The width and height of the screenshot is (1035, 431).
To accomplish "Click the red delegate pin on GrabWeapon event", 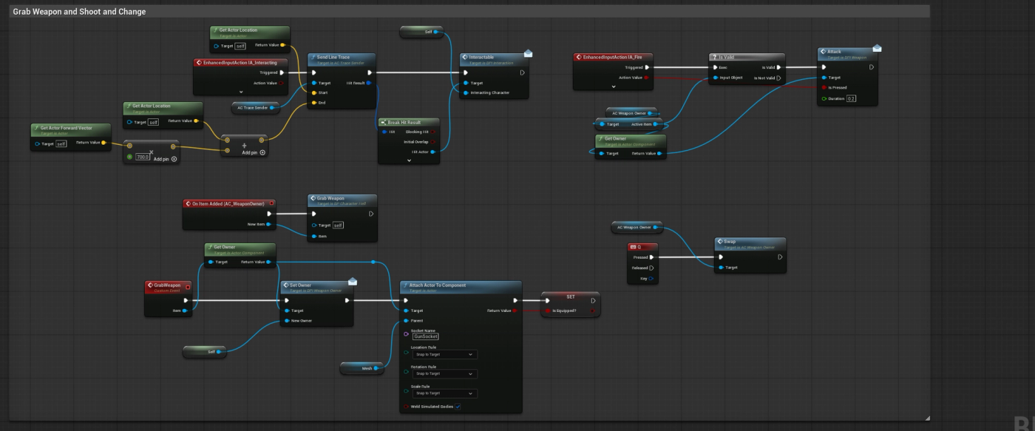I will [x=188, y=286].
